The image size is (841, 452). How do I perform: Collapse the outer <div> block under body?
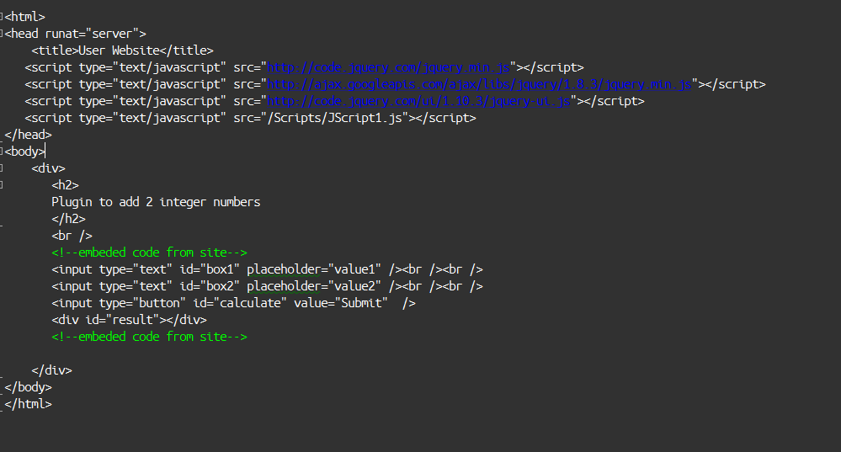[2, 168]
